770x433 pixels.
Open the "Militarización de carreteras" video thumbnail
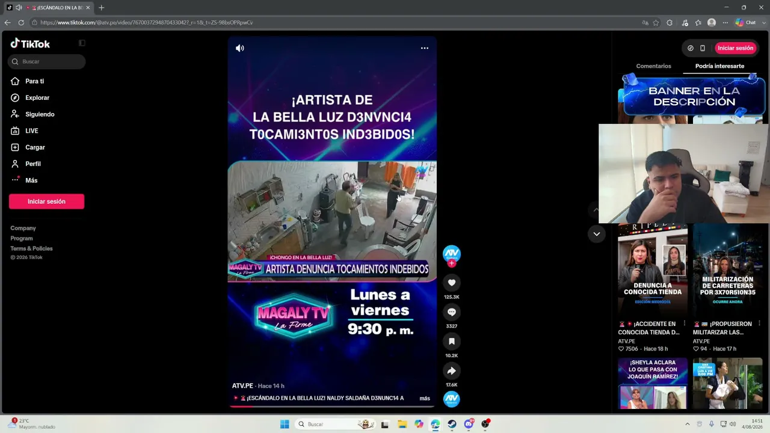tap(727, 269)
